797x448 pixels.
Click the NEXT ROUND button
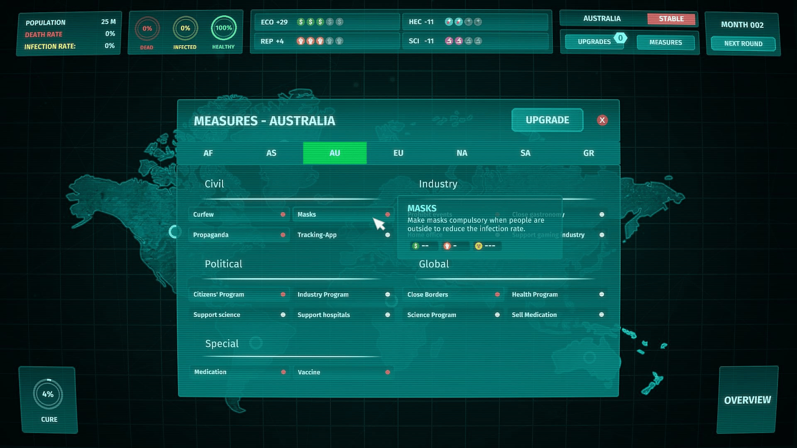pyautogui.click(x=743, y=44)
